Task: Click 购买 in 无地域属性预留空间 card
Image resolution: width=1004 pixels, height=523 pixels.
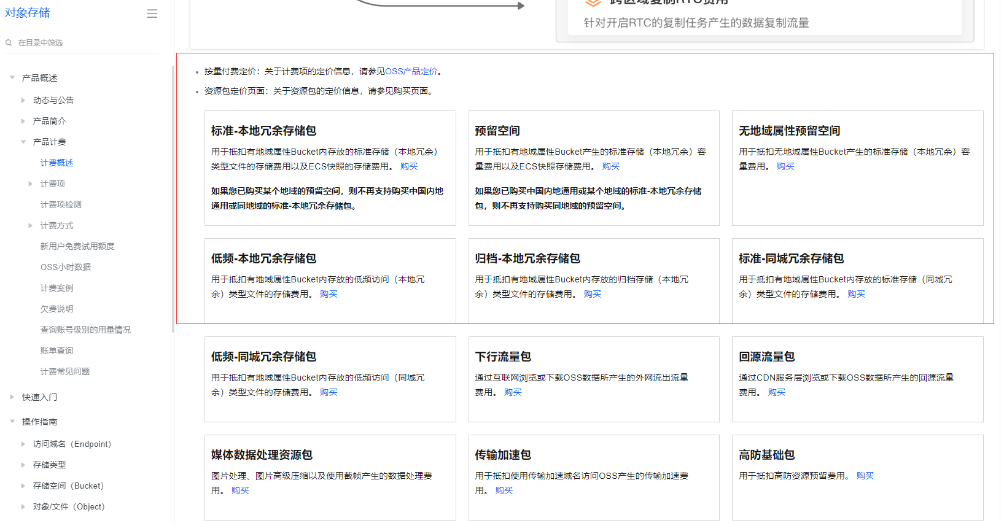Action: click(785, 166)
